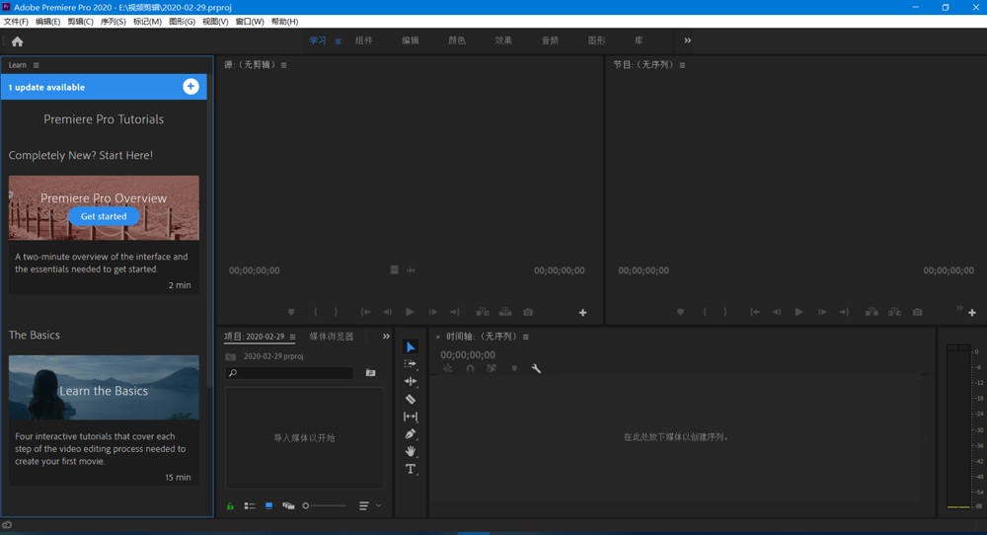This screenshot has height=535, width=987.
Task: Switch to 编辑 workspace tab
Action: pos(411,40)
